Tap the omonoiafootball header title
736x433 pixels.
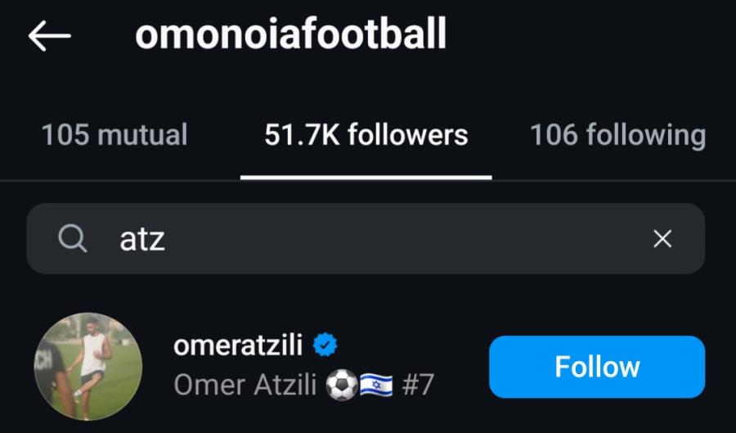tap(290, 34)
